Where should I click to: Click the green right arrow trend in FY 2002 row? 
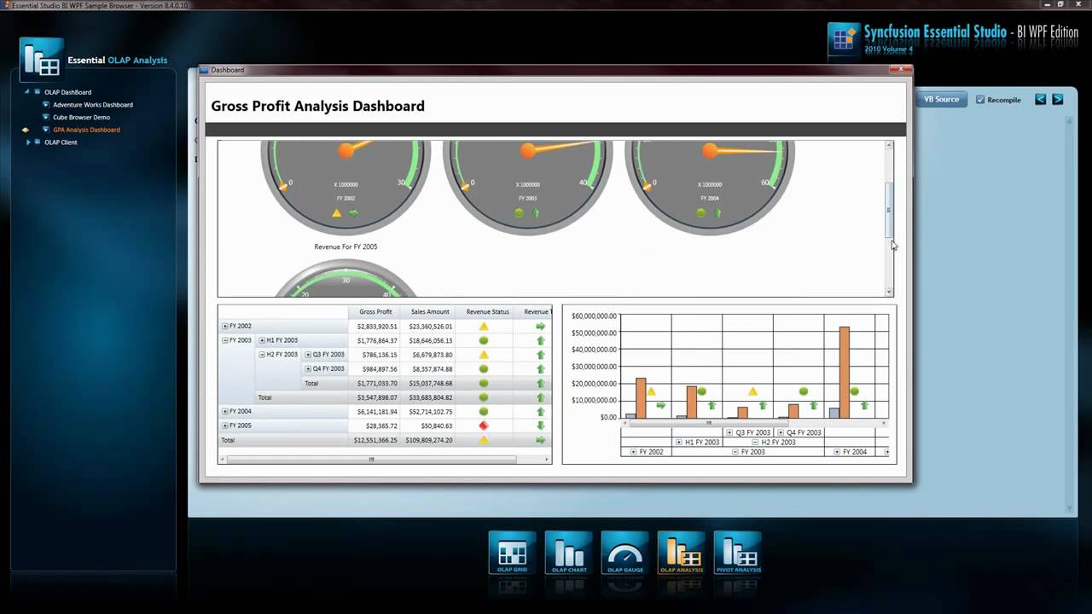[540, 327]
